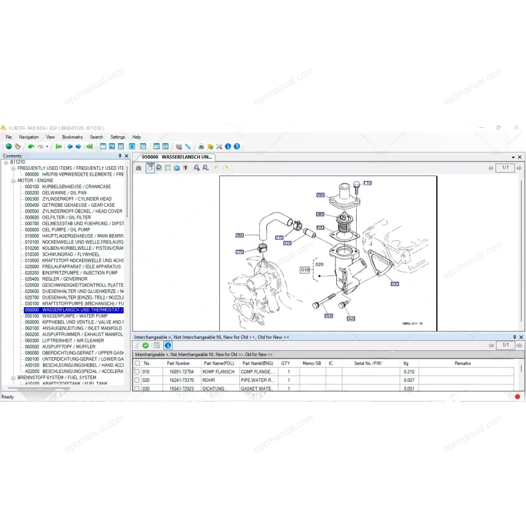Jump to first page green arrow
526x526 pixels.
pos(59,146)
